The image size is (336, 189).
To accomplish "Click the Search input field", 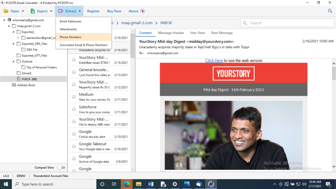I will pyautogui.click(x=287, y=23).
